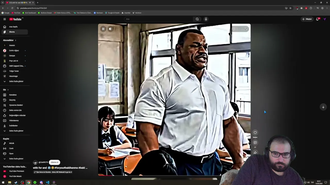Viewport: 330px width, 185px height.
Task: Open the Restream bookmark
Action: [x=98, y=13]
